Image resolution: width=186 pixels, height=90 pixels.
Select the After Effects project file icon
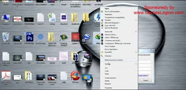(x=64, y=17)
